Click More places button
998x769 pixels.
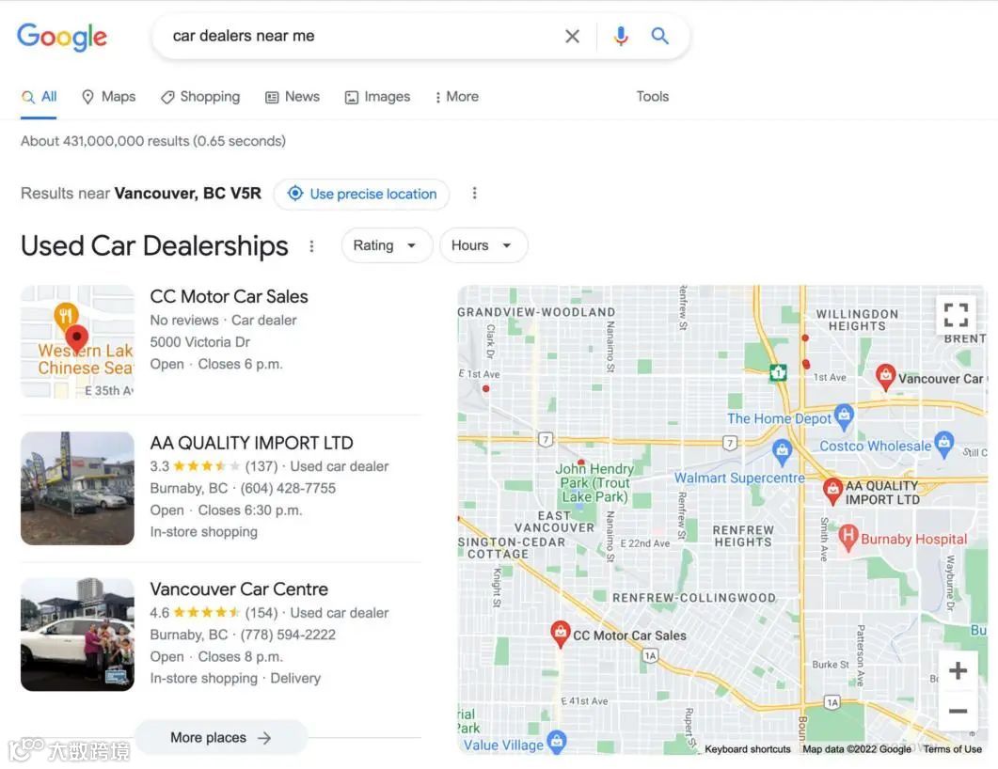pyautogui.click(x=221, y=737)
